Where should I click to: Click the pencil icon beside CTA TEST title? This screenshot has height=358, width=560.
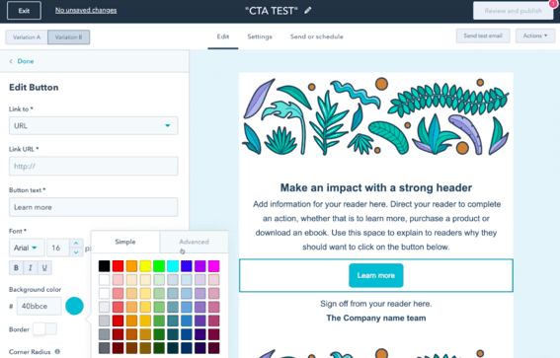[x=308, y=10]
